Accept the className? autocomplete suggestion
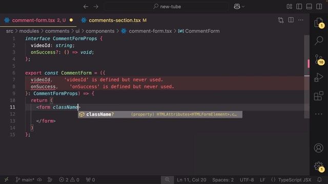This screenshot has width=328, height=184. (x=160, y=114)
